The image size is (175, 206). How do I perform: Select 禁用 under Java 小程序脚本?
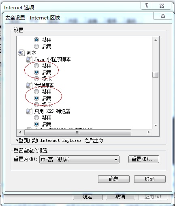(36, 66)
